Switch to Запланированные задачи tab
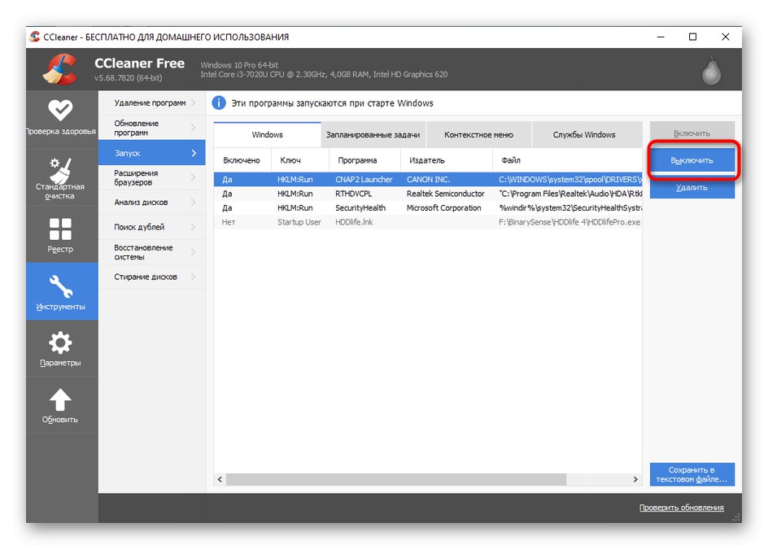The height and width of the screenshot is (549, 768). (373, 135)
